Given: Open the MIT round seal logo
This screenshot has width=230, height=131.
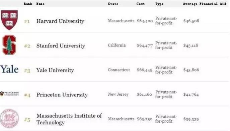Looking at the screenshot, I should (9, 118).
